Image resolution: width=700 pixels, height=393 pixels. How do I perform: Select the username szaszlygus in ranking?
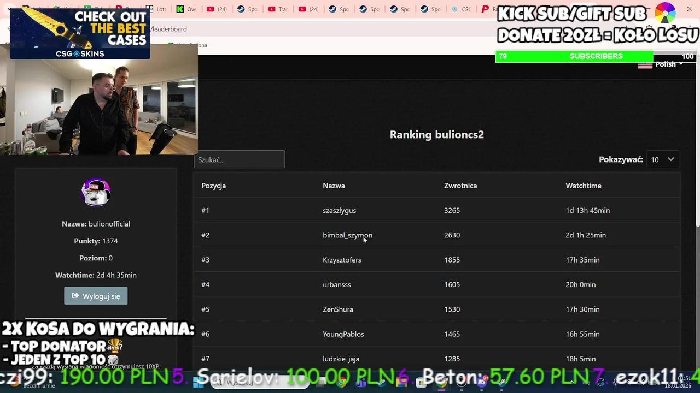pos(339,210)
